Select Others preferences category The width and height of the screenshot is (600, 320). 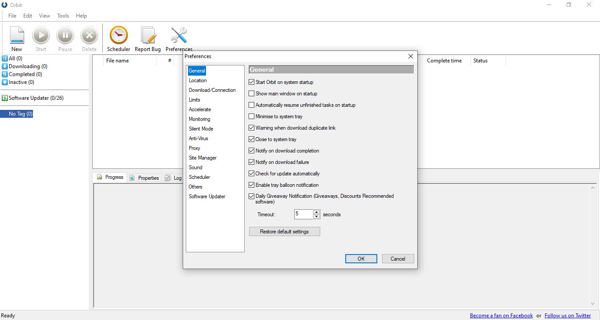[x=195, y=187]
